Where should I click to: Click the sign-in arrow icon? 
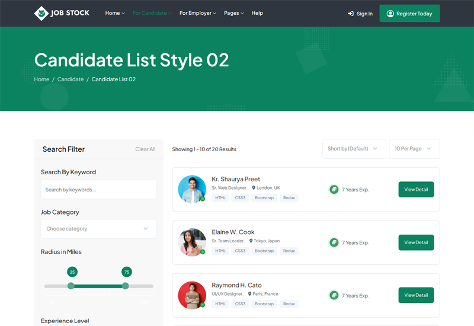click(351, 14)
